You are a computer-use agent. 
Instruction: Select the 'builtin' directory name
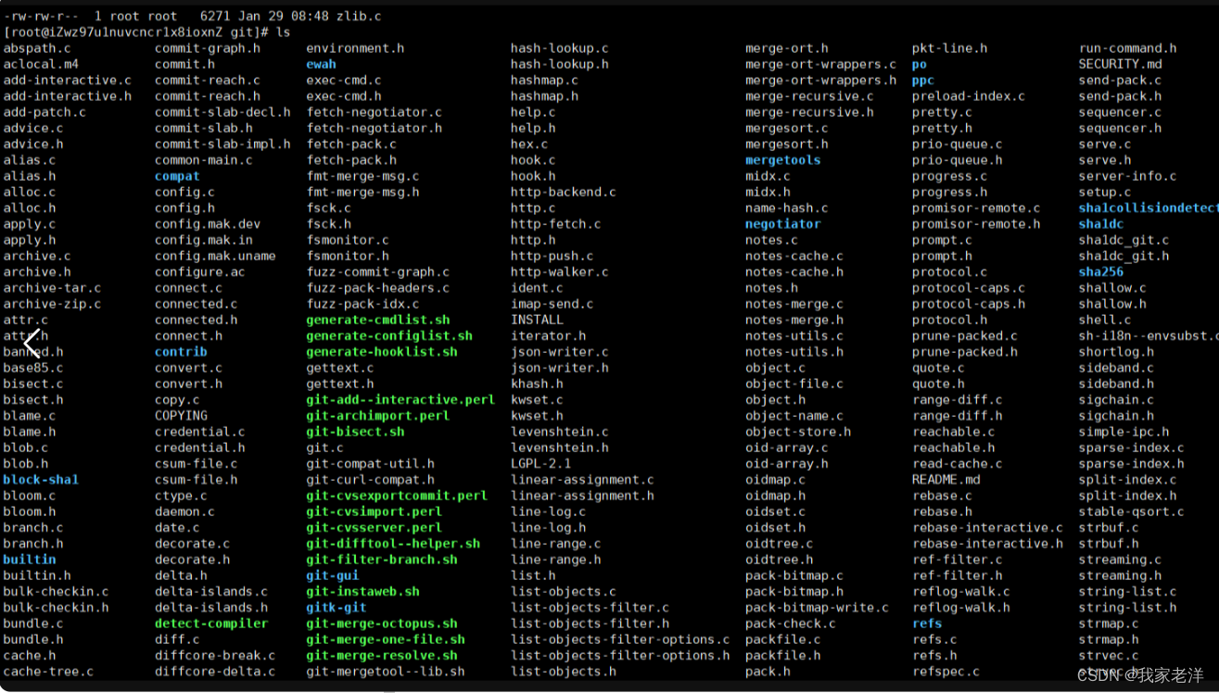pos(30,560)
